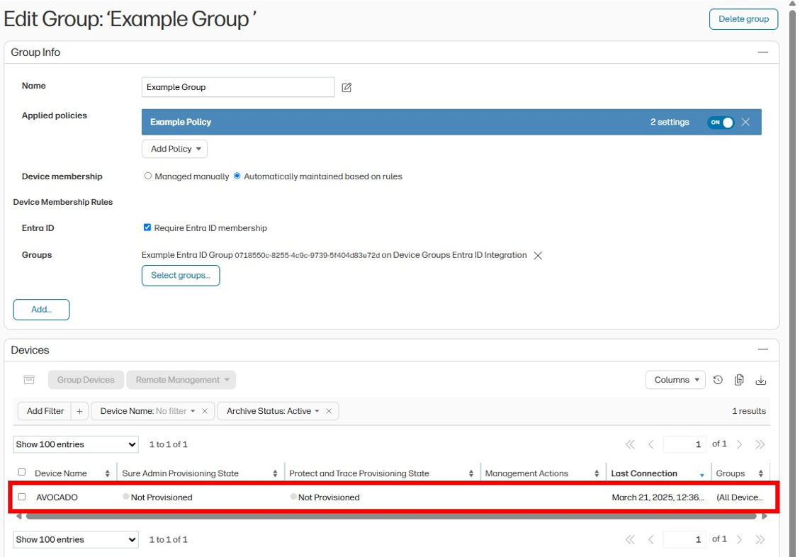This screenshot has width=800, height=557.
Task: Uncheck Require Entra ID membership
Action: coord(147,227)
